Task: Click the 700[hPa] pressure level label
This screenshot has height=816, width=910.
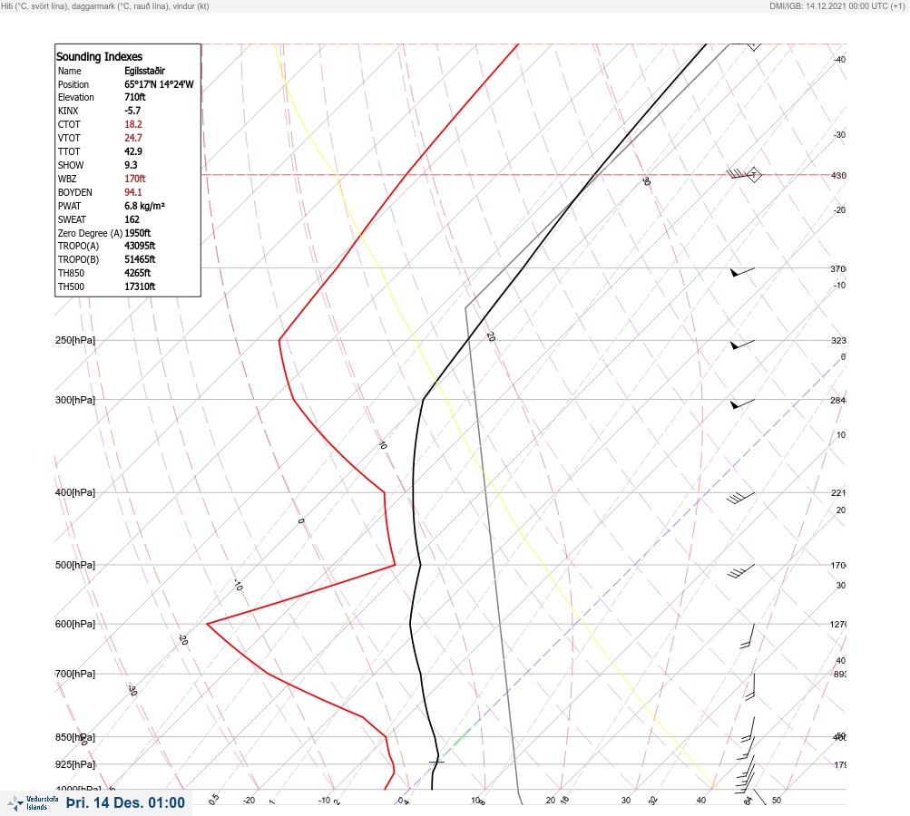Action: [75, 674]
